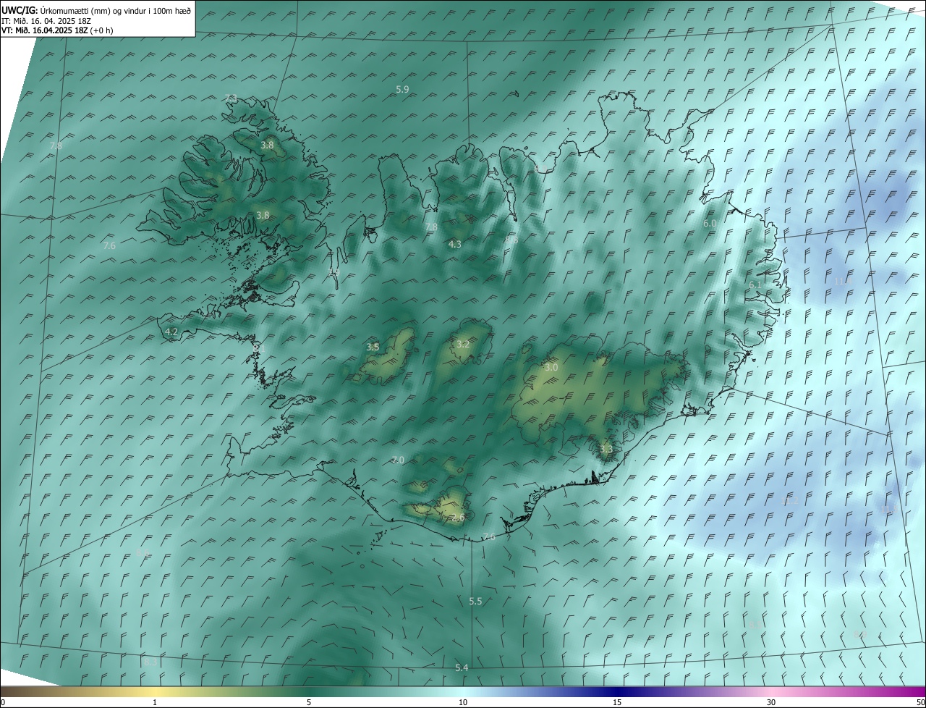The height and width of the screenshot is (708, 926).
Task: Click the "4.2" value on the peninsula
Action: pyautogui.click(x=171, y=332)
